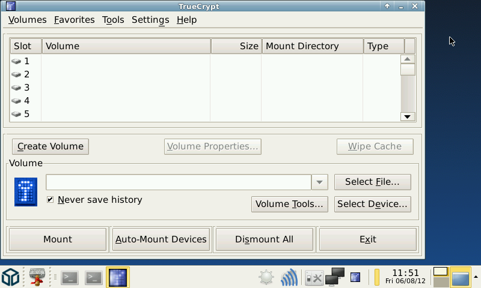
Task: Open the Volumes menu
Action: tap(27, 20)
